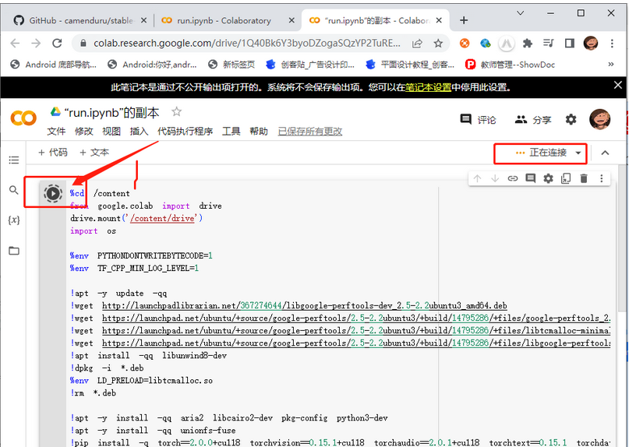The height and width of the screenshot is (447, 629).
Task: Open the 工具 menu
Action: tap(231, 131)
